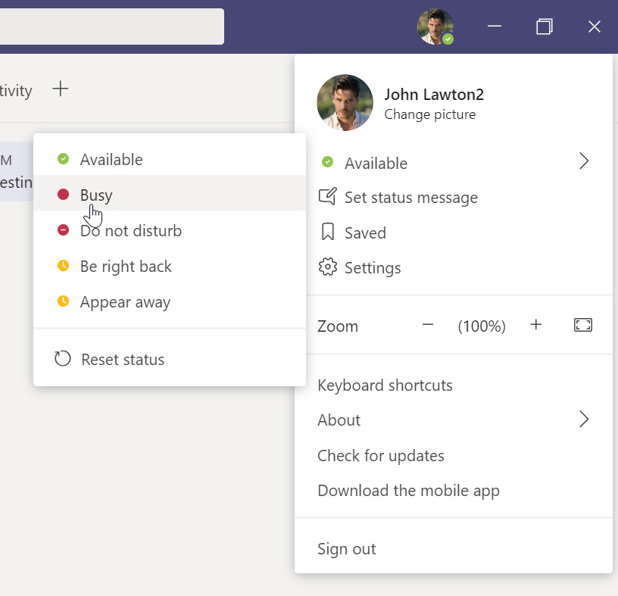Click the Saved bookmark icon

point(327,232)
